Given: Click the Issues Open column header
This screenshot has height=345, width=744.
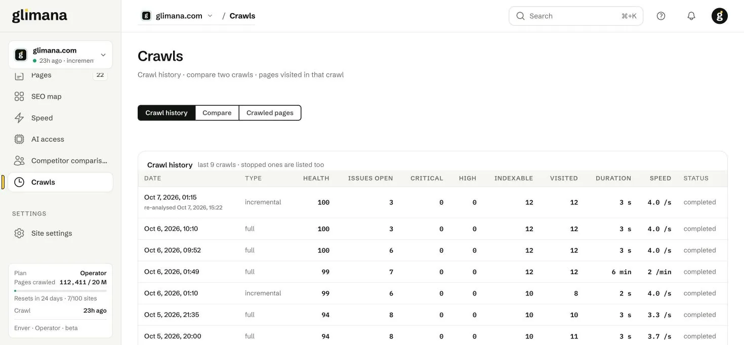Looking at the screenshot, I should pos(370,178).
